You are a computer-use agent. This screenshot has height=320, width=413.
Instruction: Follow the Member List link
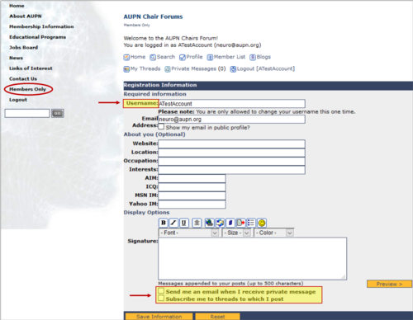[230, 57]
